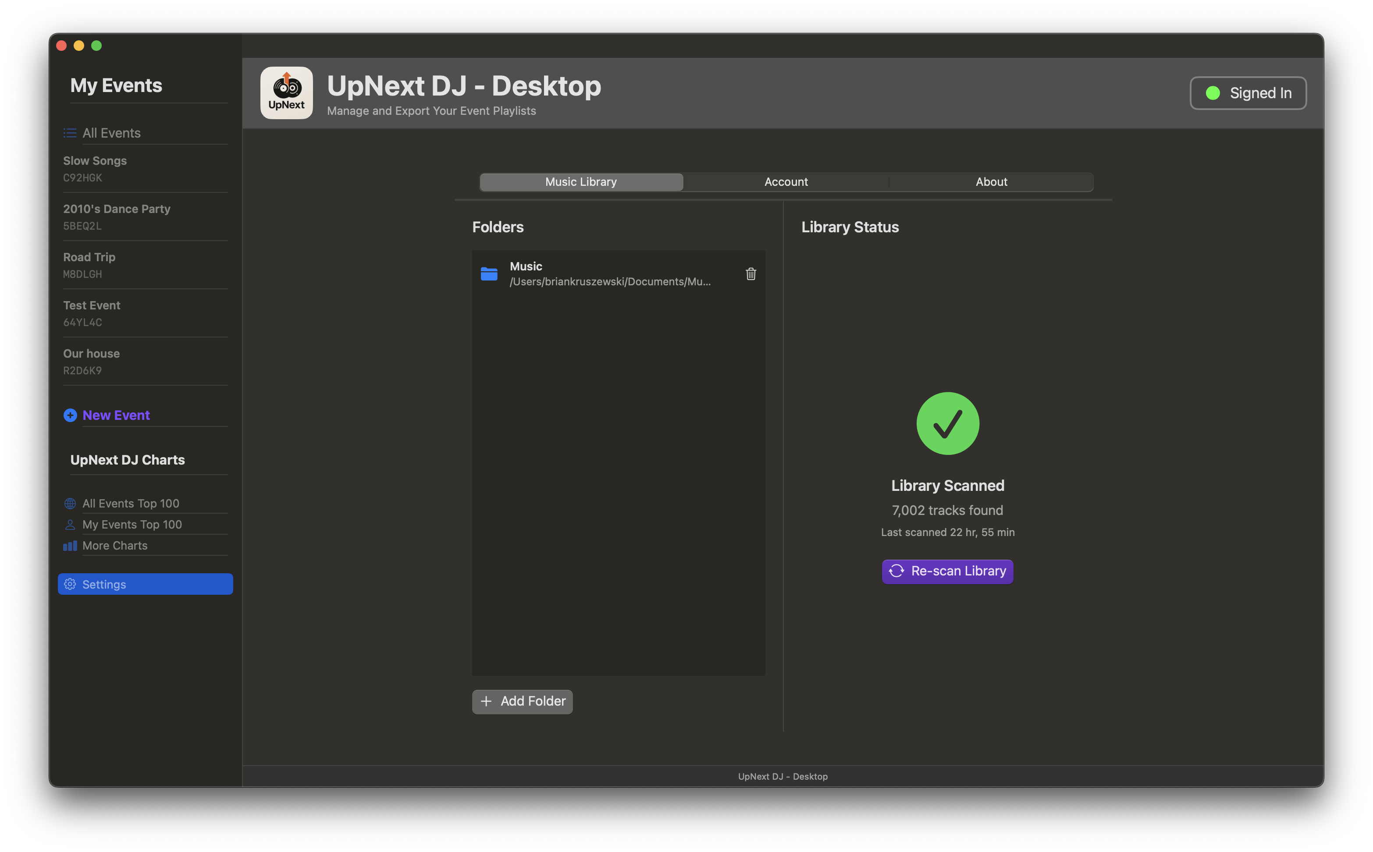Select the Music Library tab
Image resolution: width=1373 pixels, height=852 pixels.
click(580, 181)
